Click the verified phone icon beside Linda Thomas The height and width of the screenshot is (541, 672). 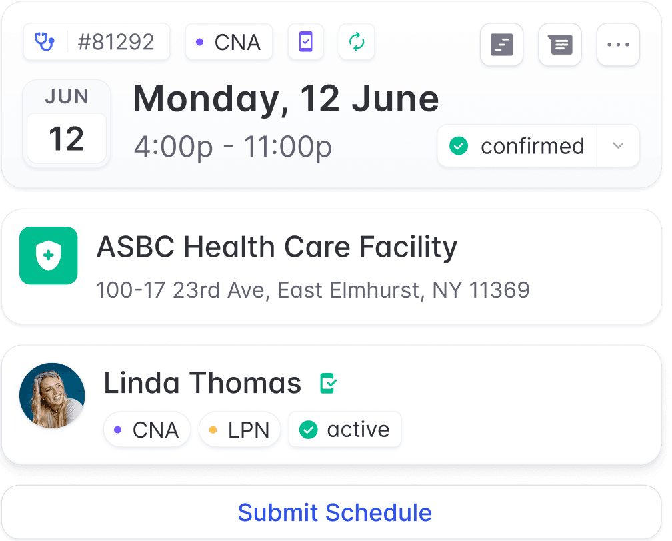pos(326,383)
